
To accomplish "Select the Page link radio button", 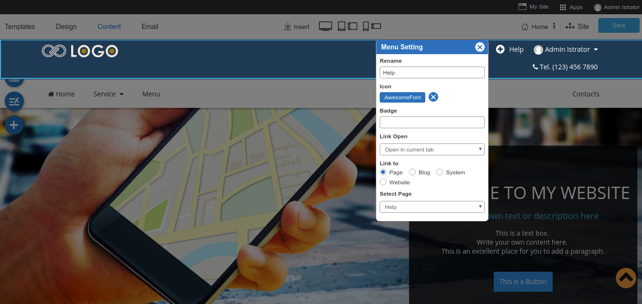I will (383, 172).
